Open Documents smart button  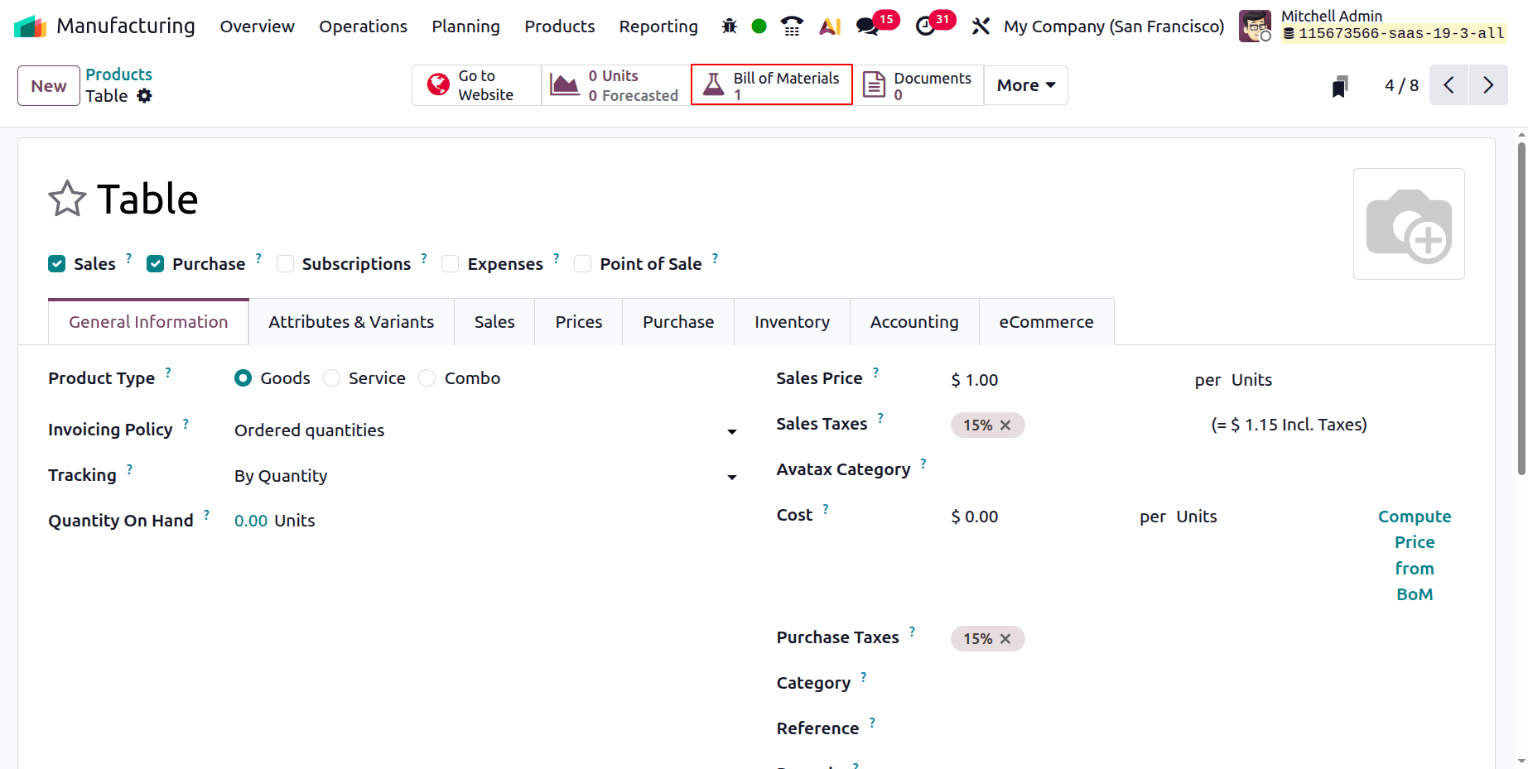918,85
